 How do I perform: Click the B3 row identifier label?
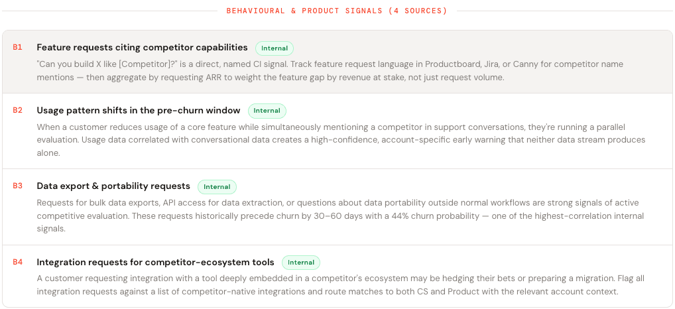17,186
